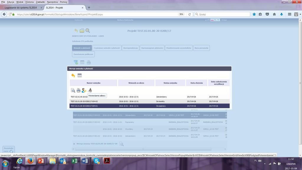302x170 pixels.
Task: Click the Windows Start button
Action: tap(5, 164)
